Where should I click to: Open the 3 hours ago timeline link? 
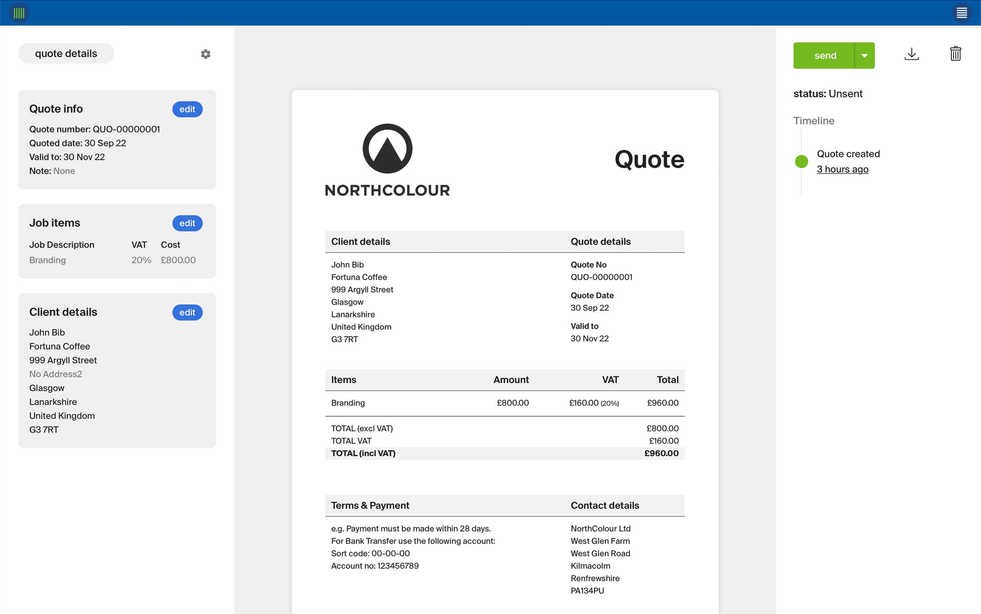click(x=842, y=169)
